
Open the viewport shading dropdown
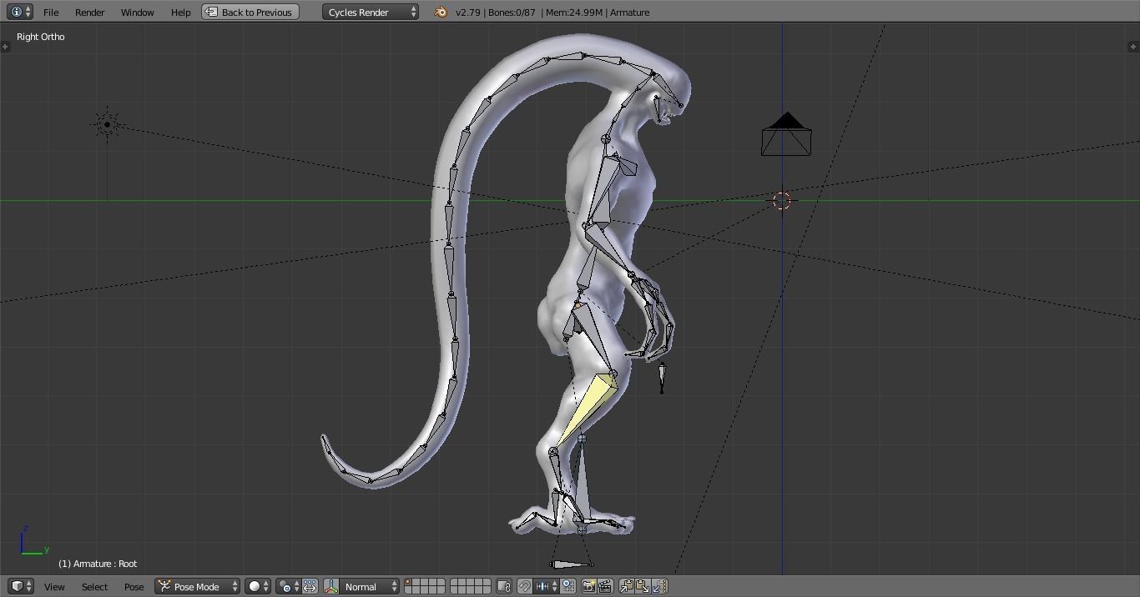coord(258,586)
